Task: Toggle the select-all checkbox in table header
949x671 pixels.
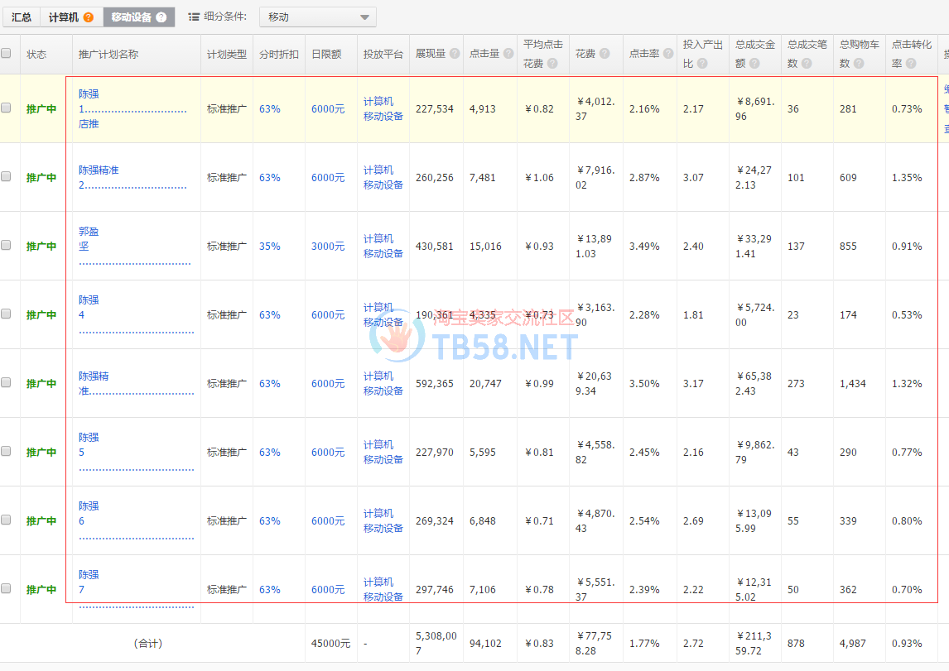Action: coord(7,54)
